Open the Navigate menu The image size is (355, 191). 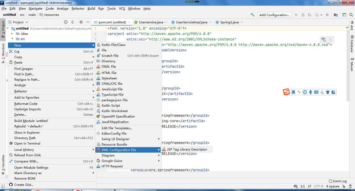click(36, 9)
